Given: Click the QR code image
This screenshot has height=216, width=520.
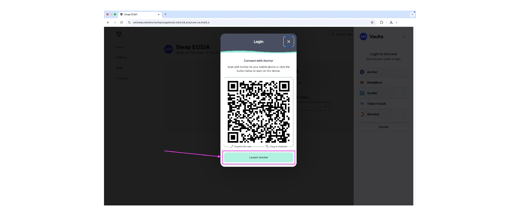Looking at the screenshot, I should coord(259,112).
